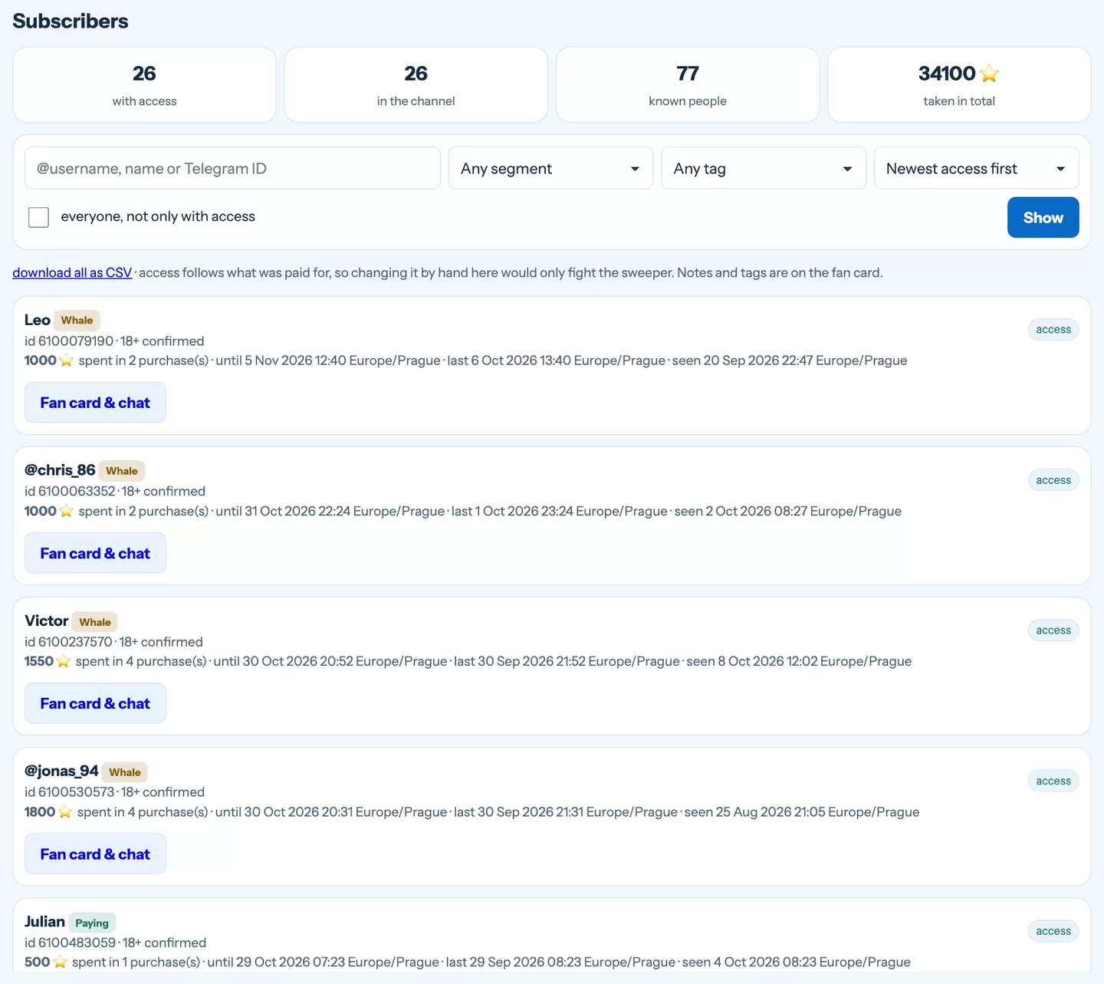Open @chris_86's Fan card & chat
This screenshot has width=1104, height=984.
tap(95, 553)
